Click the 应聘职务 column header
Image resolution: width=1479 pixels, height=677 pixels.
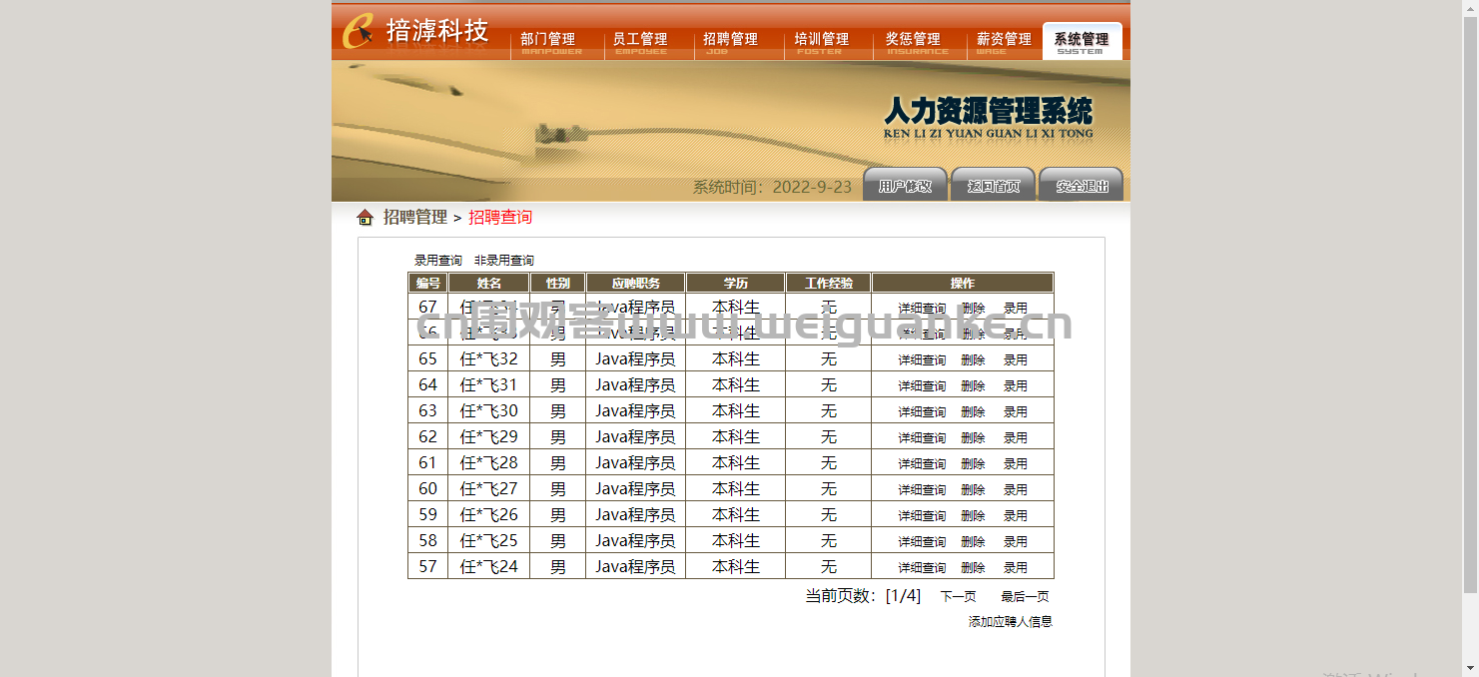[636, 284]
